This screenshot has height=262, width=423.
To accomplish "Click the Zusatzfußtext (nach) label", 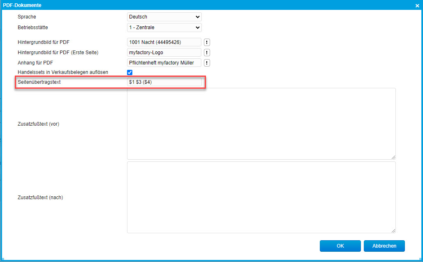I will 40,197.
